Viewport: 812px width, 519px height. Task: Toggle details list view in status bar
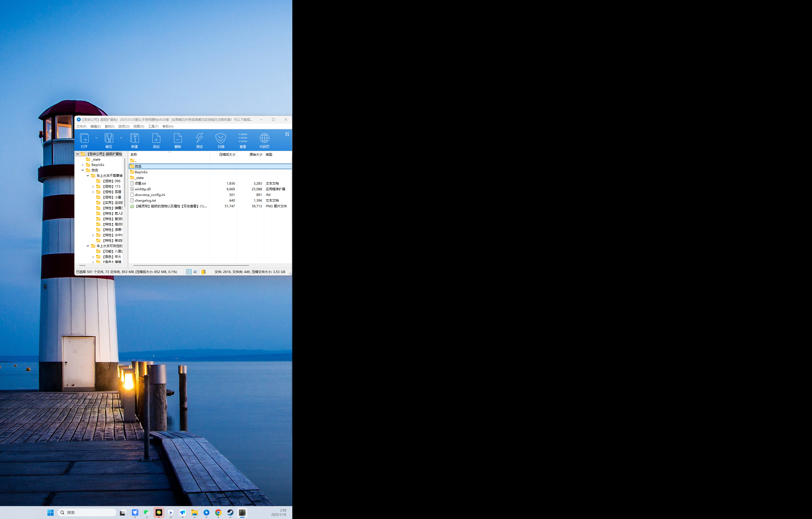click(x=189, y=272)
